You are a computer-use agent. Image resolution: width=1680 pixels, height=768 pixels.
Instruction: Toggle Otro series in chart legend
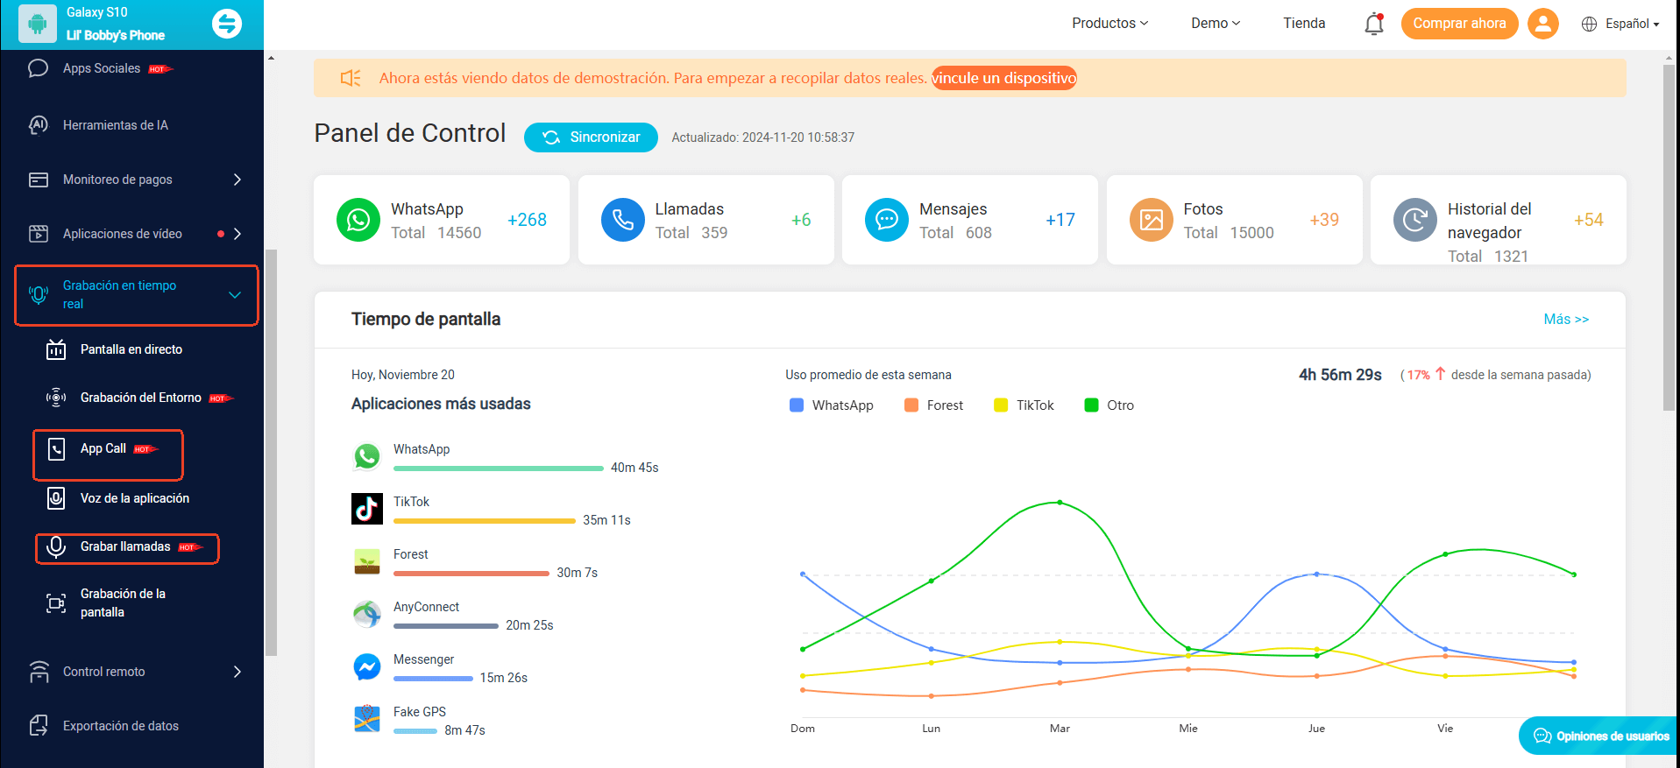pos(1109,405)
